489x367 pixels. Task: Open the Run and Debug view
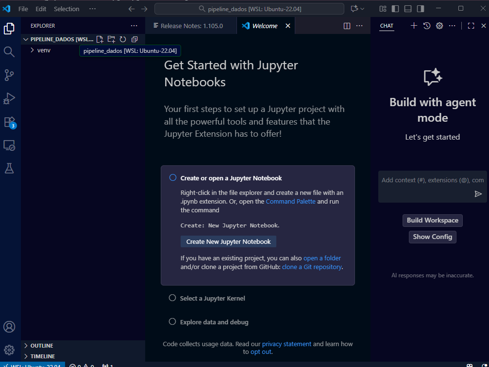click(x=9, y=98)
